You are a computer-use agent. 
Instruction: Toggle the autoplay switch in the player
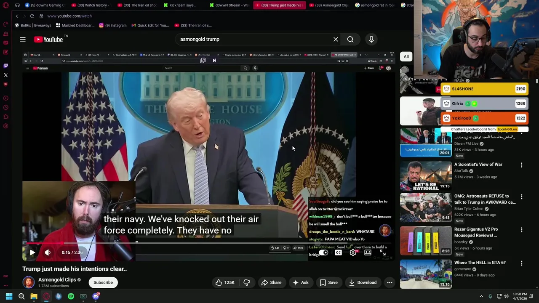(x=323, y=252)
